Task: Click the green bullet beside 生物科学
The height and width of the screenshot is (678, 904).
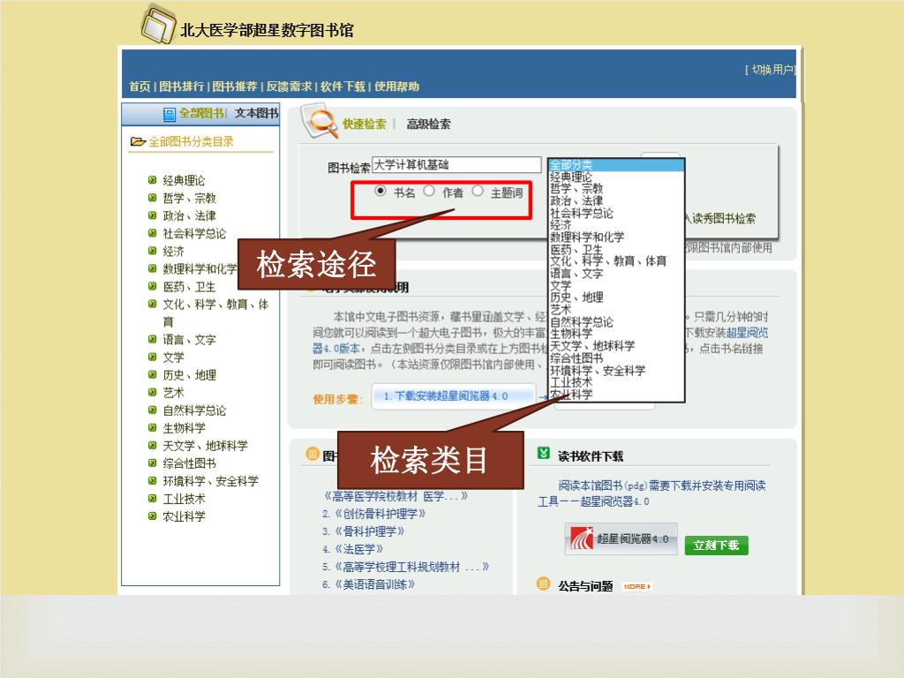Action: pos(152,428)
